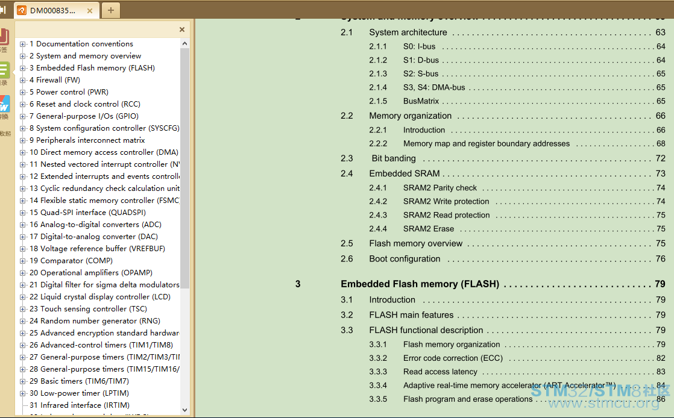Image resolution: width=674 pixels, height=418 pixels.
Task: Open bookmark 14 Flexible static memory controller
Action: point(104,200)
